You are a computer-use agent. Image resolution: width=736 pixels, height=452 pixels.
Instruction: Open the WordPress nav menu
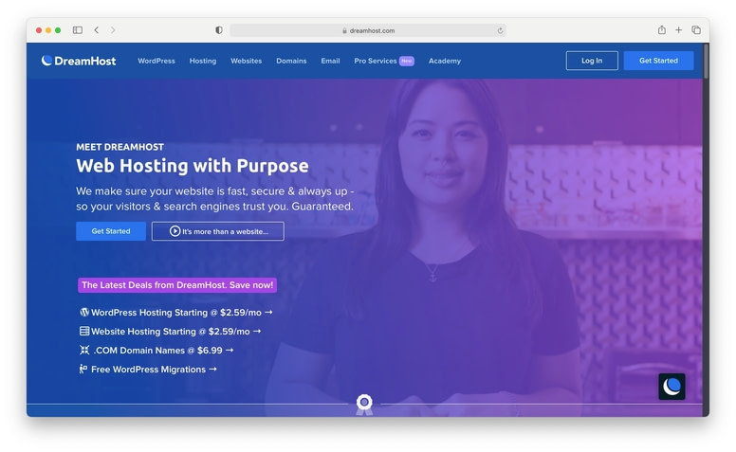(156, 61)
